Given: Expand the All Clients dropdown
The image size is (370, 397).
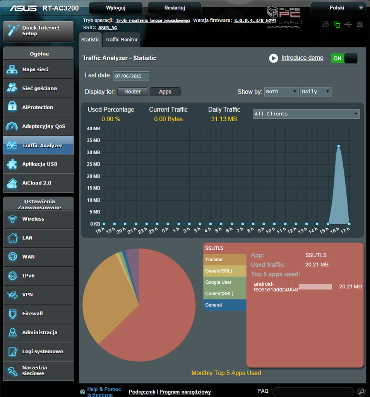Looking at the screenshot, I should [x=306, y=114].
